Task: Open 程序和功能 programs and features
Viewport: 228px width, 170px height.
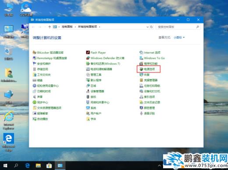Action: [149, 64]
